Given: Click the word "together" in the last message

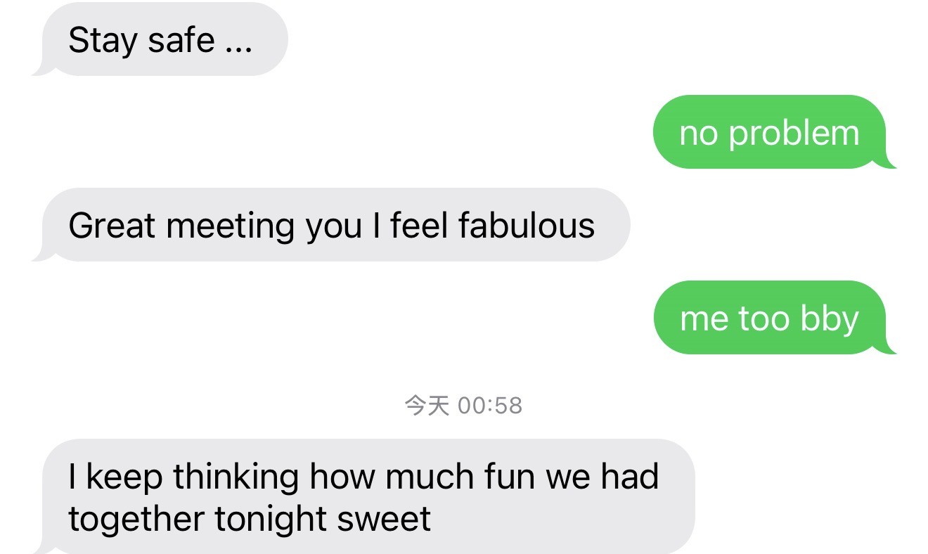Looking at the screenshot, I should coord(136,520).
